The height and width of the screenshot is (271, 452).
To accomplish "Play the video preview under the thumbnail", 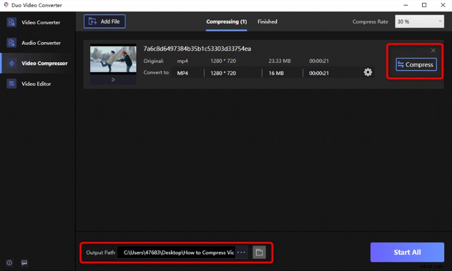I will (114, 80).
